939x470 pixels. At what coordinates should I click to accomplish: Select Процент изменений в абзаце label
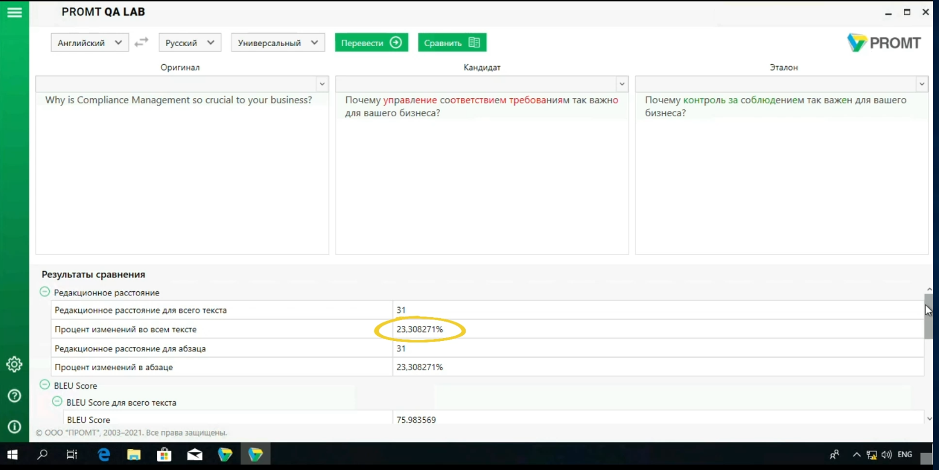pos(114,367)
